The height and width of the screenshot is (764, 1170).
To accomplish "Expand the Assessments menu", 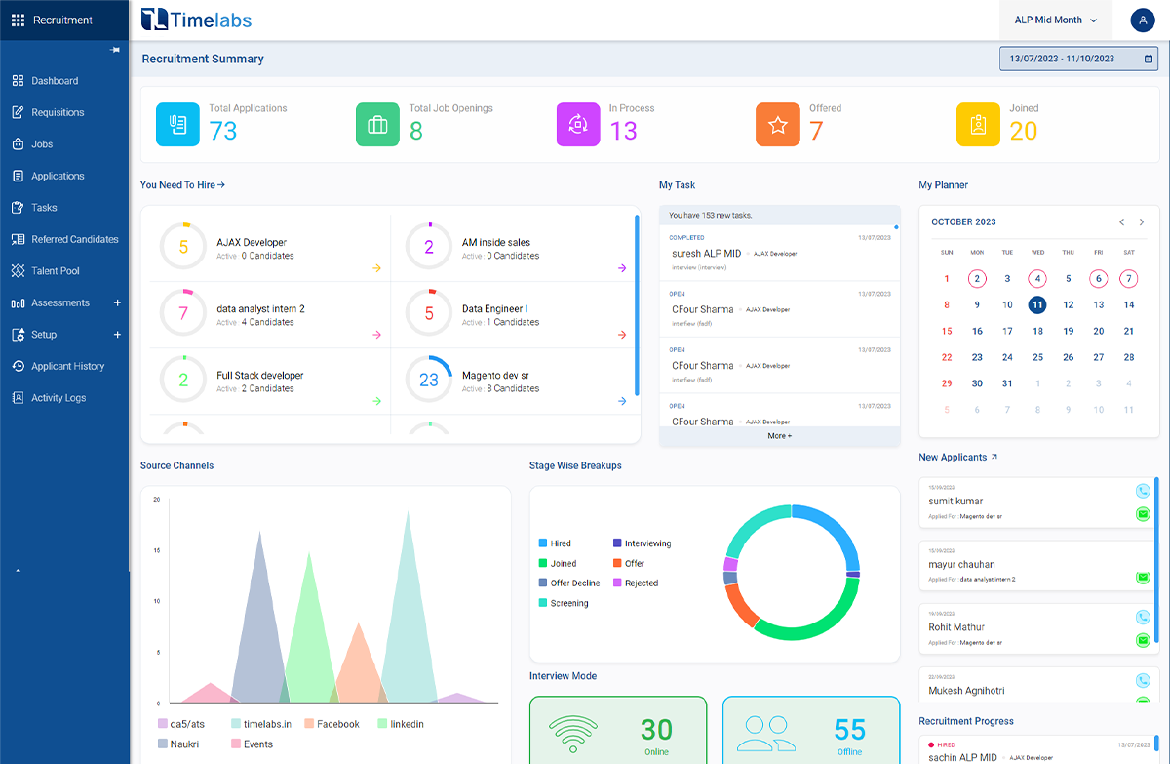I will click(x=117, y=302).
